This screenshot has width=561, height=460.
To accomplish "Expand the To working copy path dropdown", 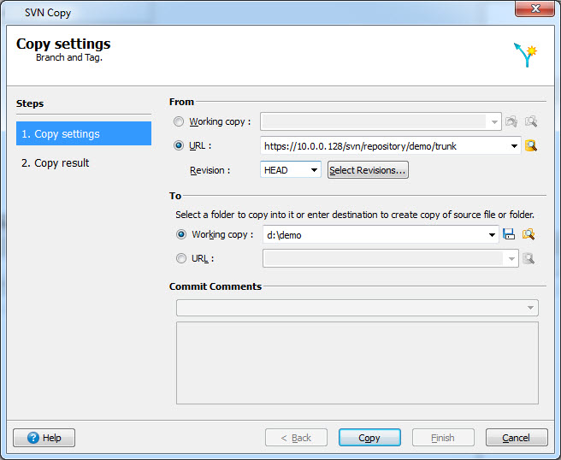I will (x=492, y=234).
